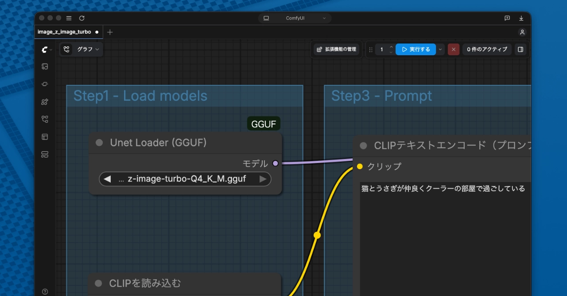Image resolution: width=567 pixels, height=296 pixels.
Task: Open the node connector sidebar panel icon
Action: [x=45, y=84]
